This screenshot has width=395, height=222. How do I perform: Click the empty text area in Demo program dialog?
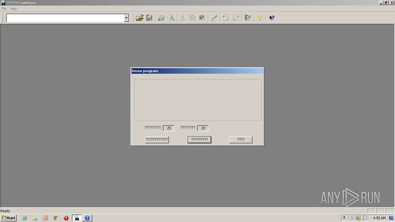tap(198, 100)
